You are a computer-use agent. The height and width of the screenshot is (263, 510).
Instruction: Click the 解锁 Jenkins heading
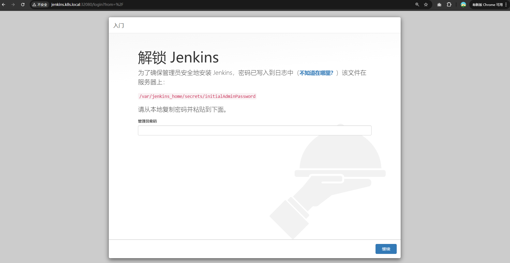178,57
